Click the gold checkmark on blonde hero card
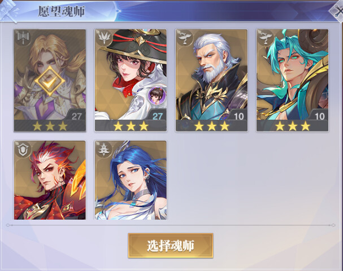This screenshot has height=271, width=343. (x=50, y=81)
